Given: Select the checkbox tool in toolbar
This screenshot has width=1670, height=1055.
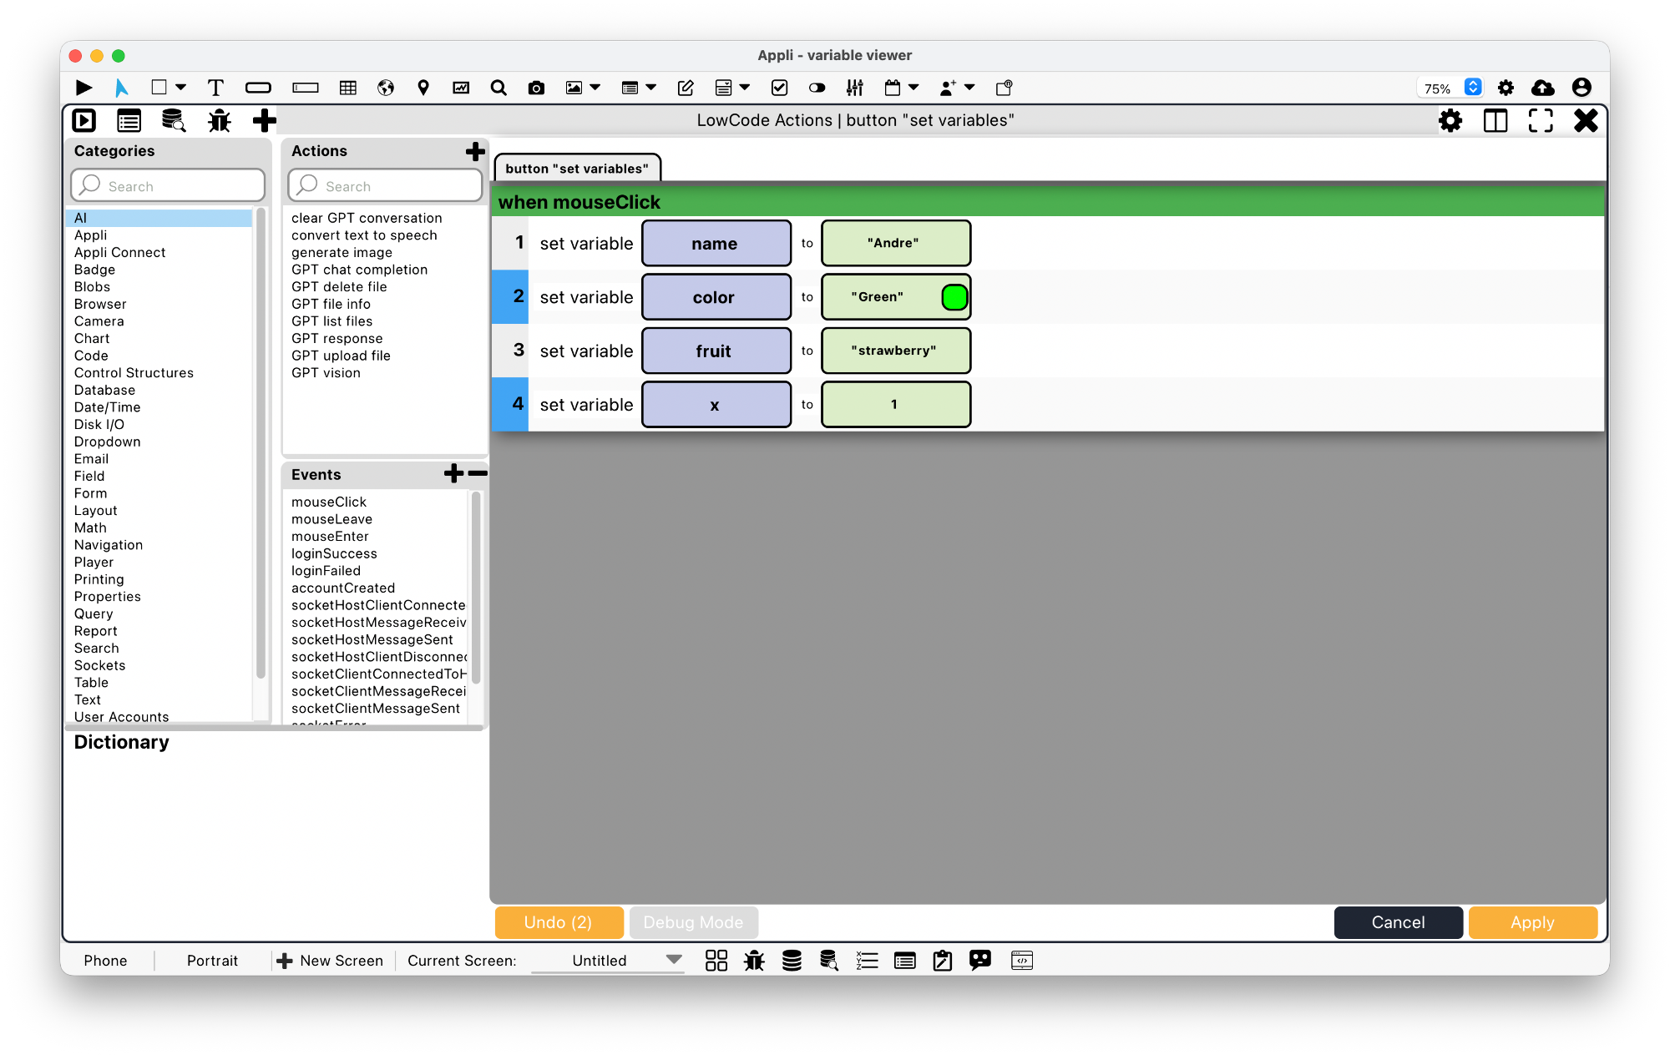Looking at the screenshot, I should [779, 88].
